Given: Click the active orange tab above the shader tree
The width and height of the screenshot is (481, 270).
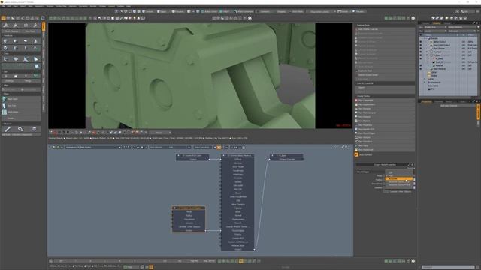Looking at the screenshot, I should (x=437, y=23).
